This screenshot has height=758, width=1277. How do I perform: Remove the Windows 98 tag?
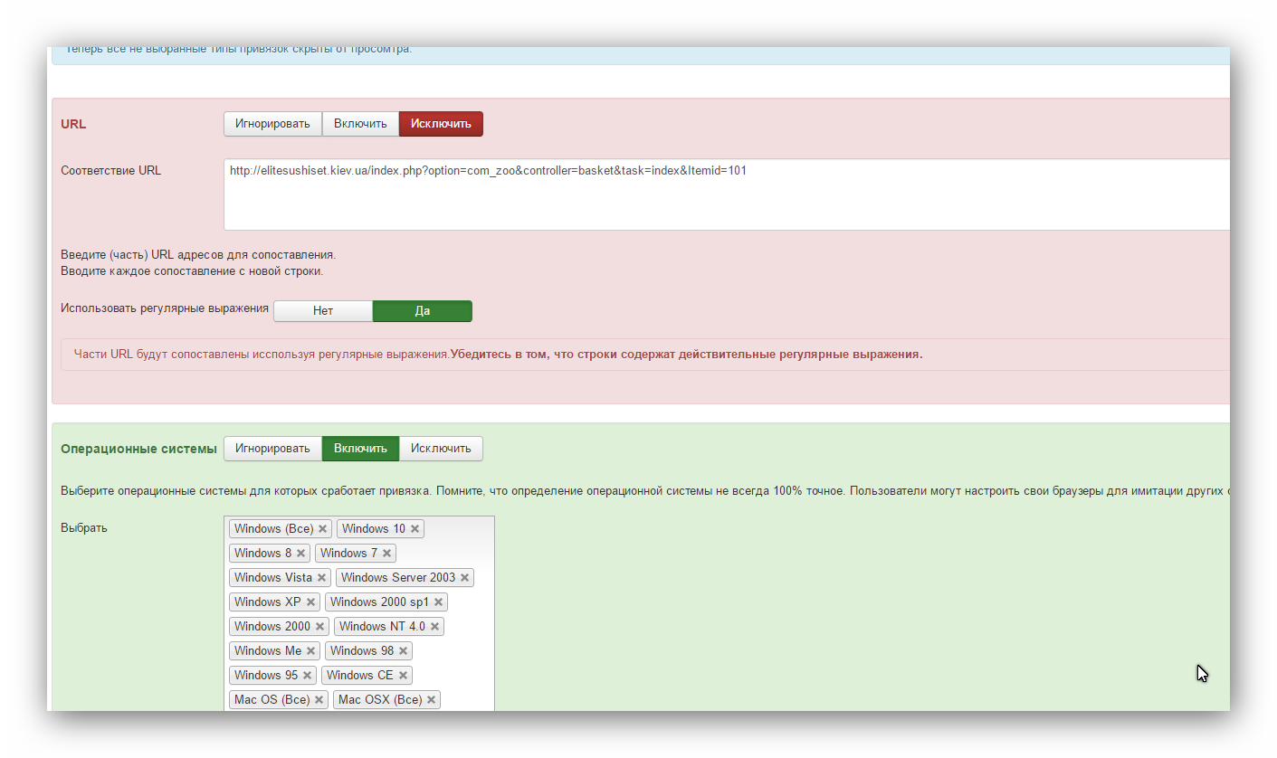(403, 651)
